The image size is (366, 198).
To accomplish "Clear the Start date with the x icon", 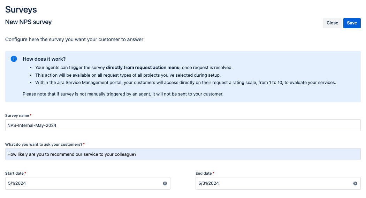I will tap(165, 183).
